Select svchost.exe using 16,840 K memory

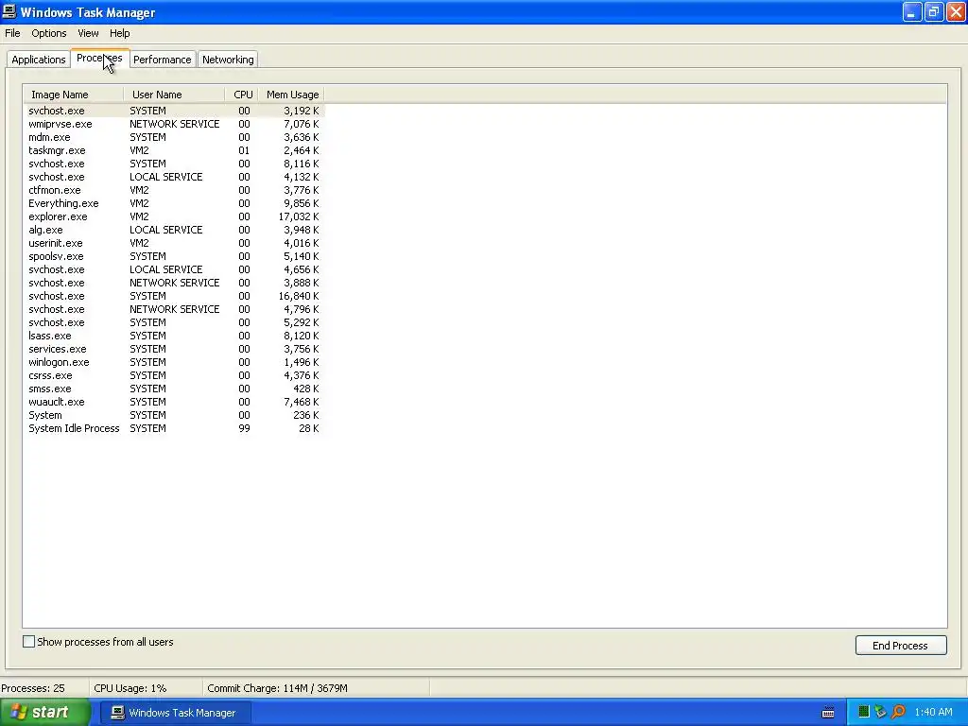point(175,296)
